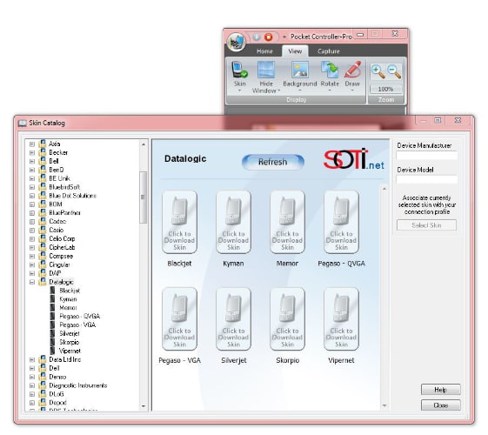Select the Compsee tree item
Image resolution: width=488 pixels, height=435 pixels.
(61, 256)
